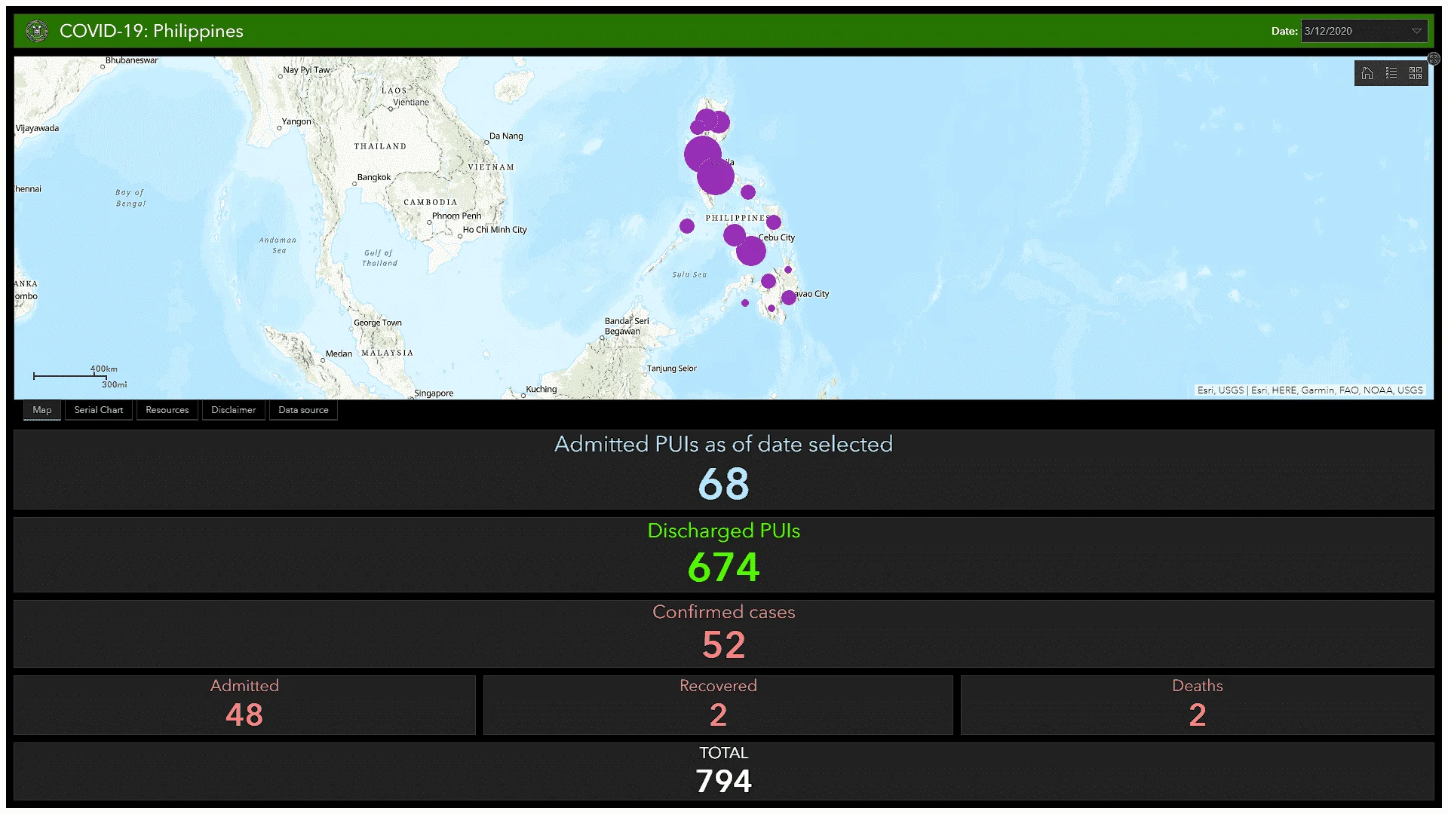The height and width of the screenshot is (814, 1448).
Task: Open the basemap gallery grid icon
Action: [1416, 73]
